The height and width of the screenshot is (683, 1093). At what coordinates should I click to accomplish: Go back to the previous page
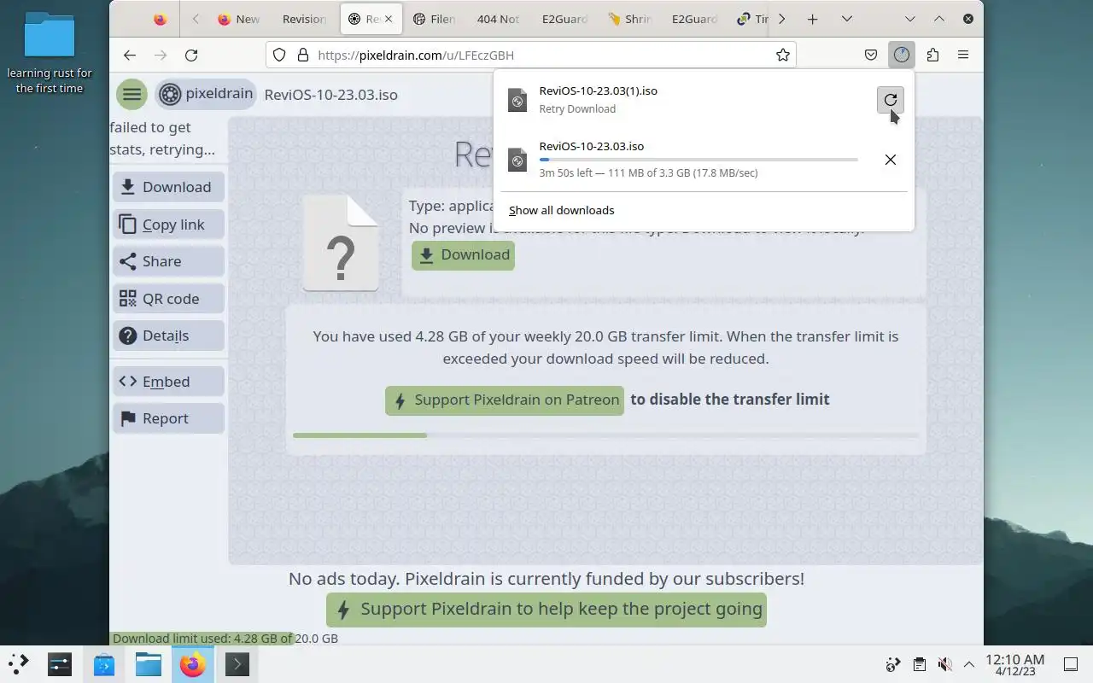pos(130,55)
